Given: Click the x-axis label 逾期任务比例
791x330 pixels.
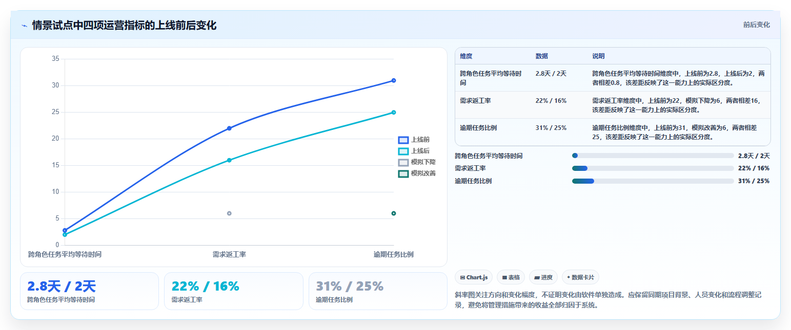Looking at the screenshot, I should click(394, 254).
